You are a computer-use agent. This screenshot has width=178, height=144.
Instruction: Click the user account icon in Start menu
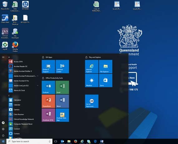3,123
